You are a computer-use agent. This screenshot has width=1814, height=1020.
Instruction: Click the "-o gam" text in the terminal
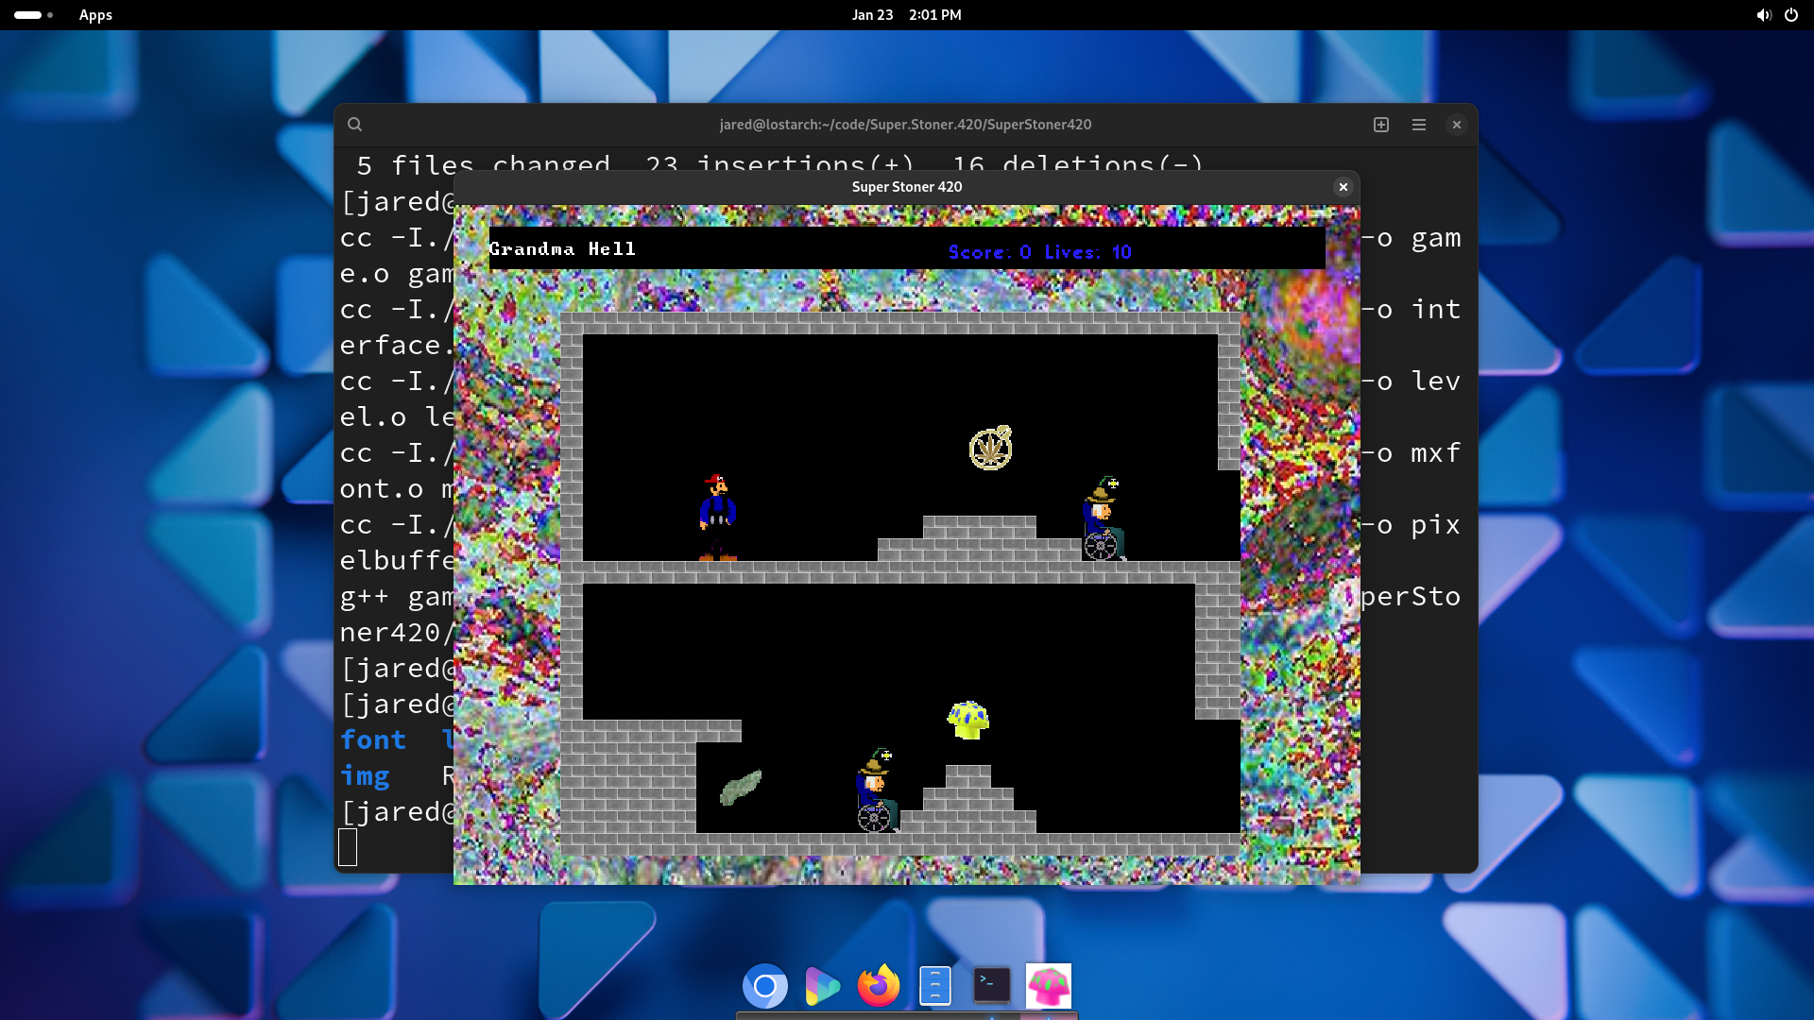(x=1411, y=238)
